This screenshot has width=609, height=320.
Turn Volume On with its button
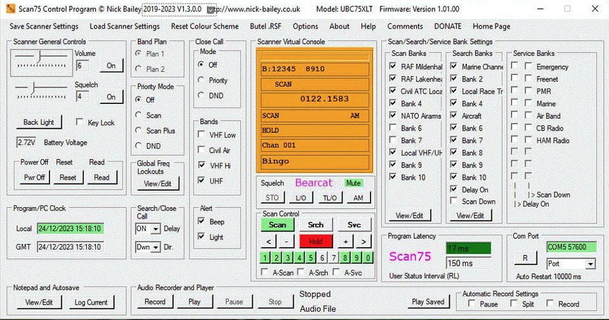[x=111, y=65]
